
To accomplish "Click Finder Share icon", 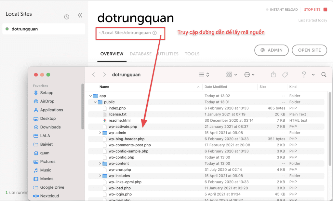I will (x=273, y=74).
